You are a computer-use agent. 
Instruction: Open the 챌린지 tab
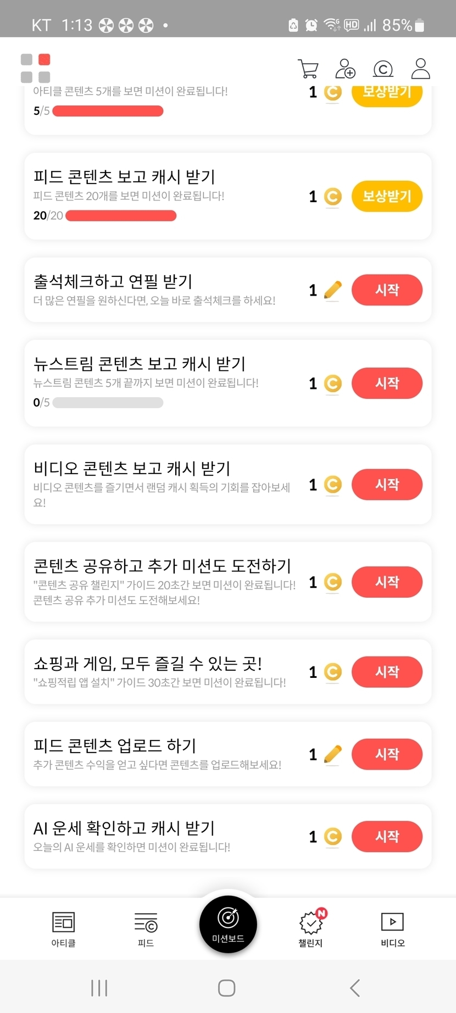311,929
